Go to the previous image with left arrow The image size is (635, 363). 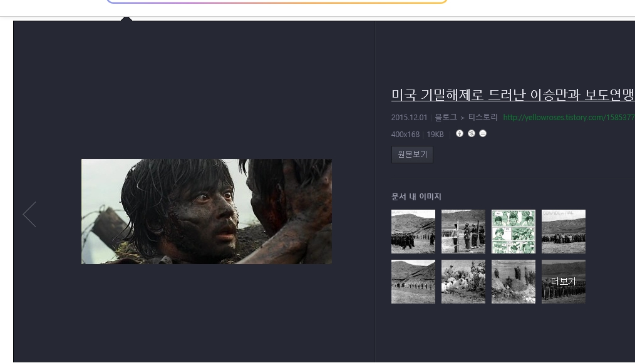(29, 214)
